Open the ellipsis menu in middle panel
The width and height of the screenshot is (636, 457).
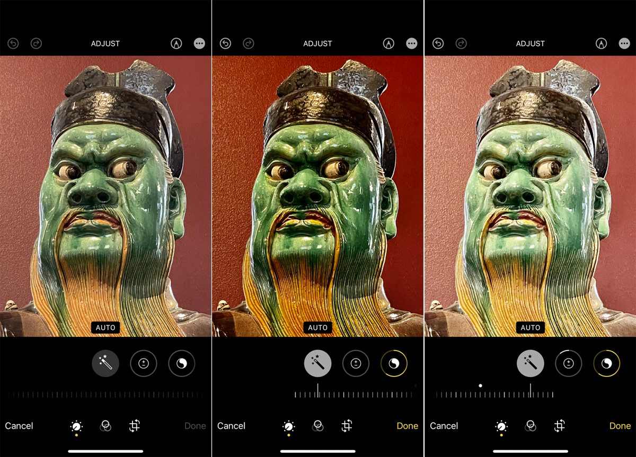(x=412, y=43)
